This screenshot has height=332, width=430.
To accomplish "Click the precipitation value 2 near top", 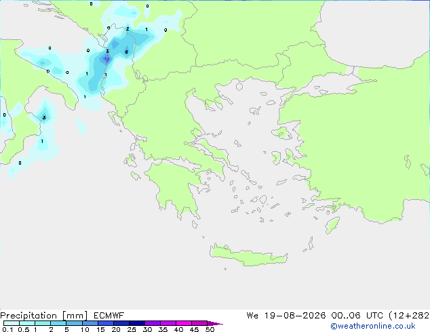I will point(128,28).
